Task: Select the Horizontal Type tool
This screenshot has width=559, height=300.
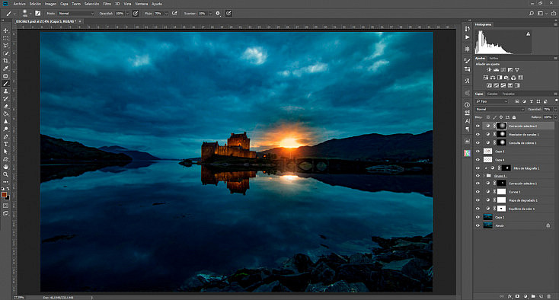Action: [5, 144]
